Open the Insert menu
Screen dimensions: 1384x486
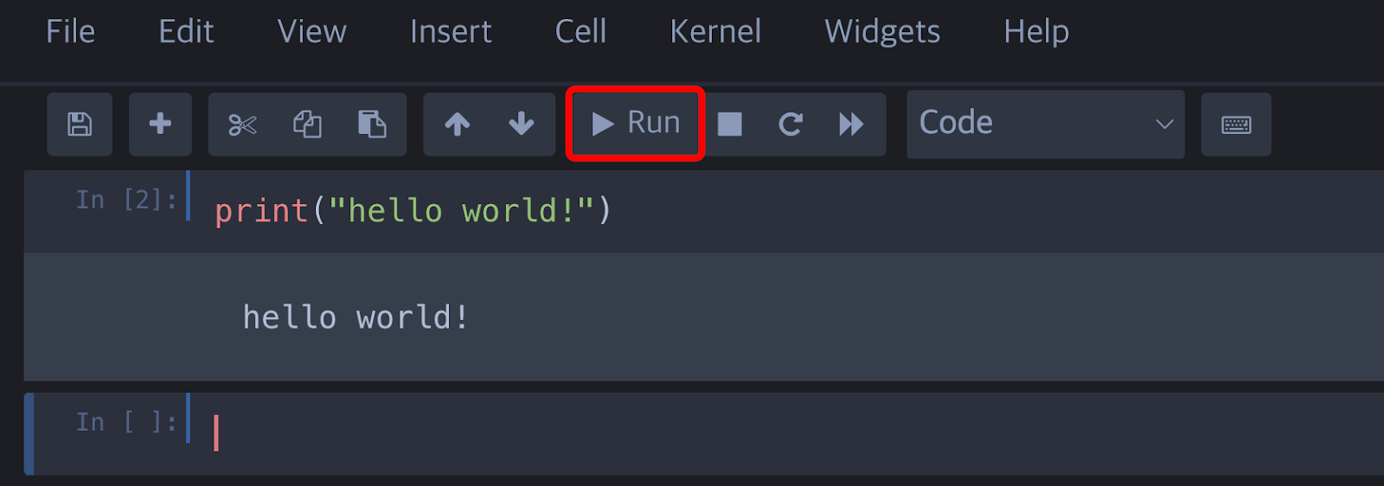tap(451, 32)
